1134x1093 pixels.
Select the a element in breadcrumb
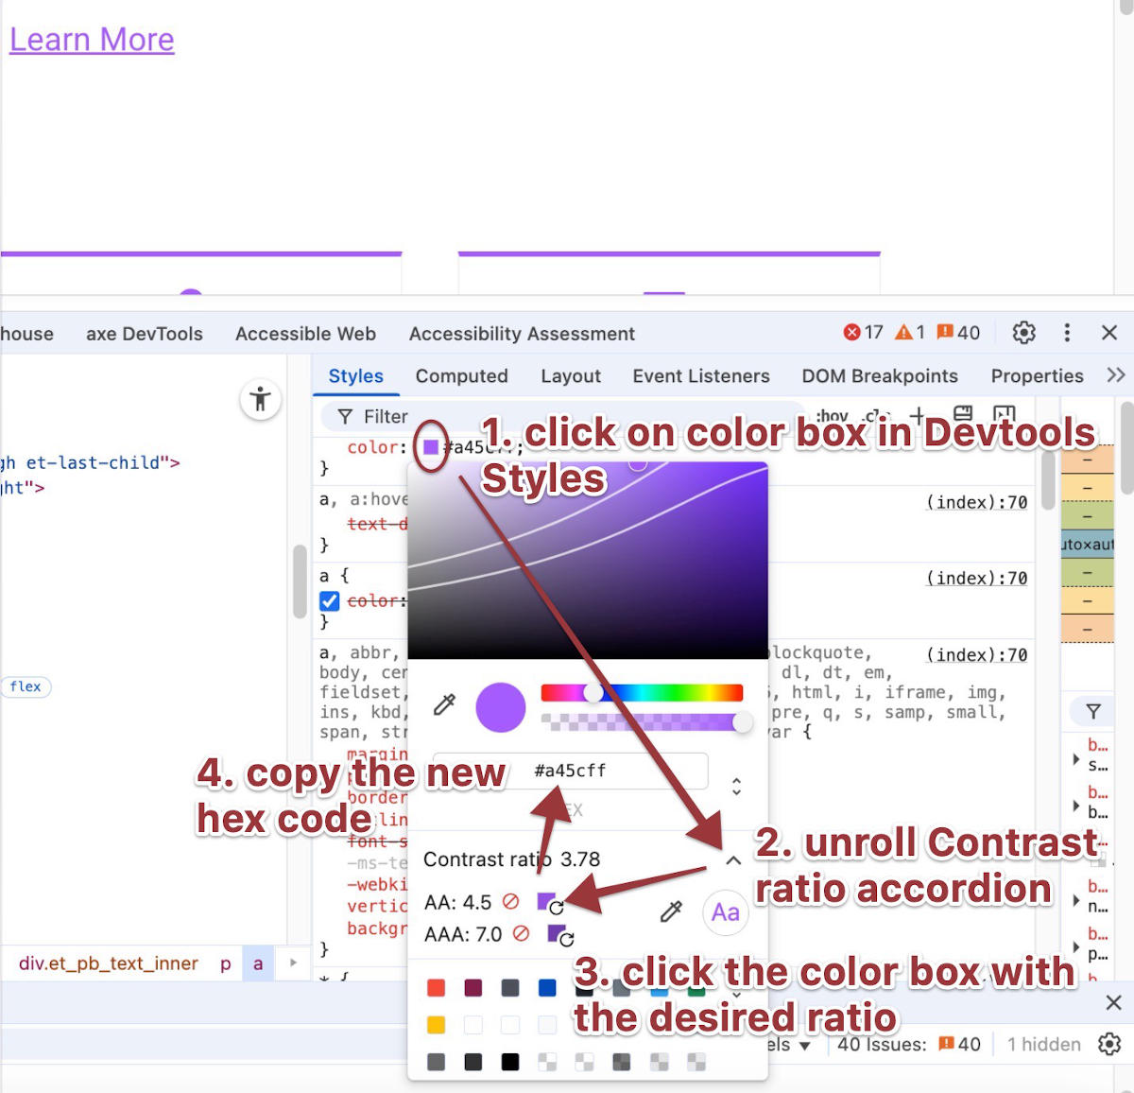click(x=258, y=963)
